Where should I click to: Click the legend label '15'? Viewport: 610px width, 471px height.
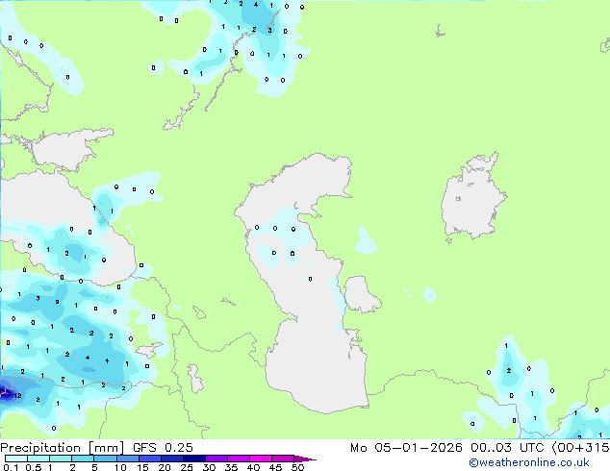coord(142,467)
